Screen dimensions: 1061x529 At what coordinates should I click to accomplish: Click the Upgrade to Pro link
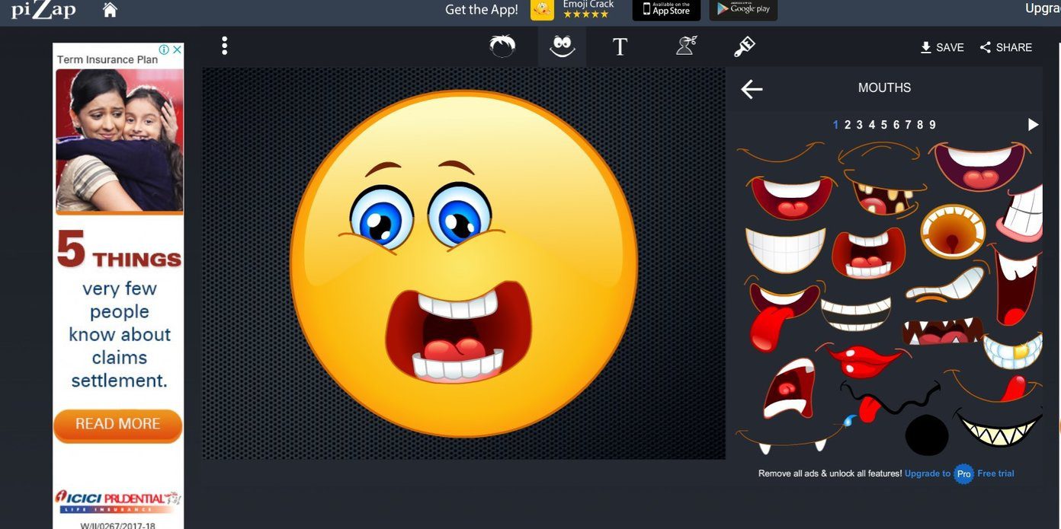[x=938, y=473]
